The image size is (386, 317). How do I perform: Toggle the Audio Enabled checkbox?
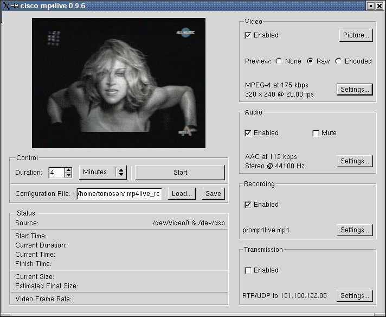click(248, 133)
